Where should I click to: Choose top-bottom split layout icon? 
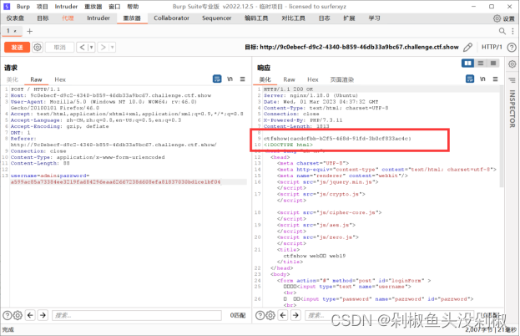[481, 63]
